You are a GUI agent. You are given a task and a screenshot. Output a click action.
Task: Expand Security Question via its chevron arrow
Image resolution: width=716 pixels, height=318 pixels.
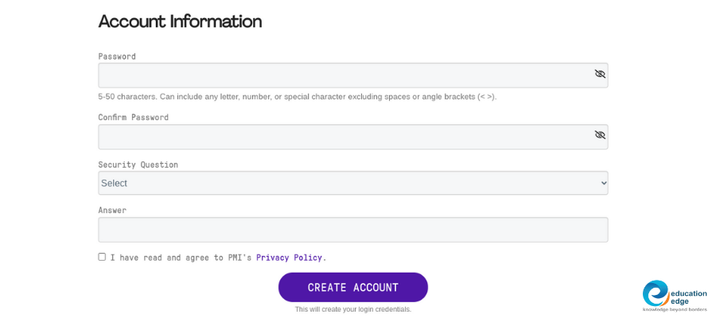603,183
